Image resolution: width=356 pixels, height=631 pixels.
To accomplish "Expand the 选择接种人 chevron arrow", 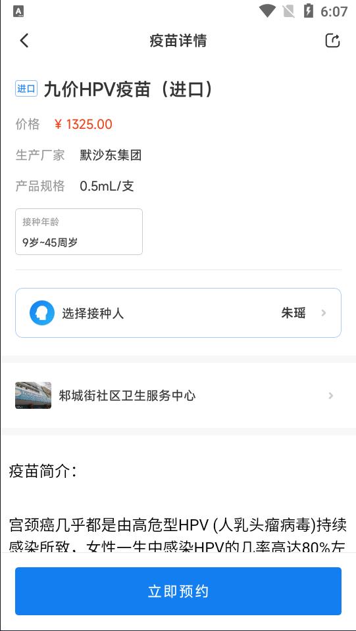I will point(323,313).
